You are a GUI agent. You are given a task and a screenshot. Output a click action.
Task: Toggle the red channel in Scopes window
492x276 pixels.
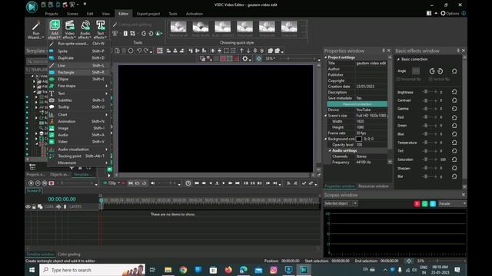pyautogui.click(x=417, y=204)
